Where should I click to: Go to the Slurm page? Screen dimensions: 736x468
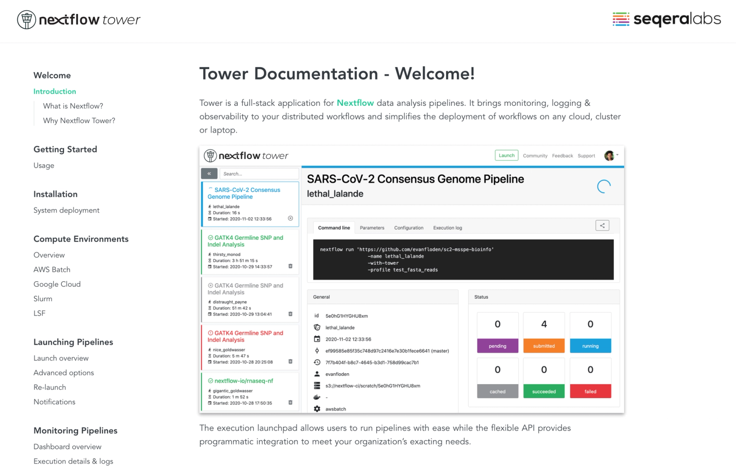coord(43,299)
